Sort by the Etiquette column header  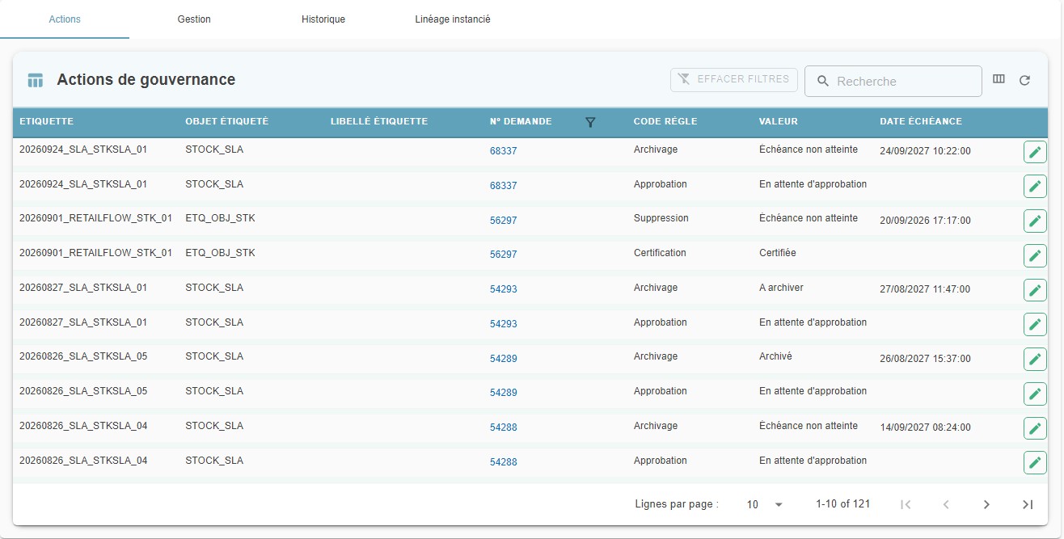tap(46, 121)
